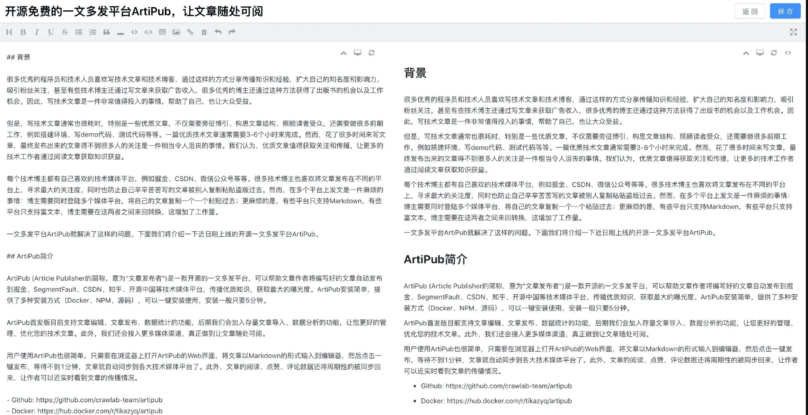Insert an image via the toolbar
808x415 pixels.
(176, 32)
